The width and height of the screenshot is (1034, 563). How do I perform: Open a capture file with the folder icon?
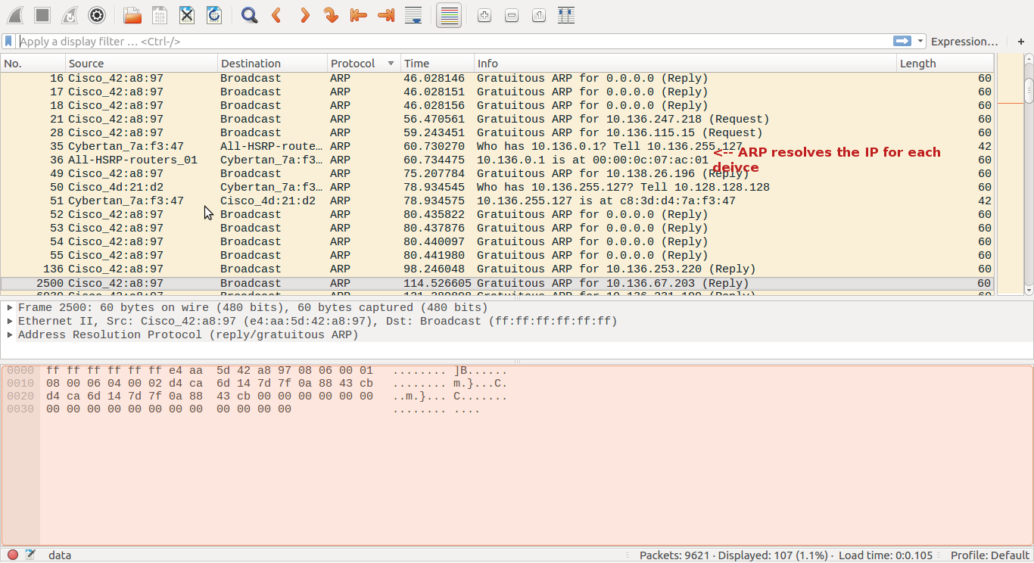coord(132,15)
